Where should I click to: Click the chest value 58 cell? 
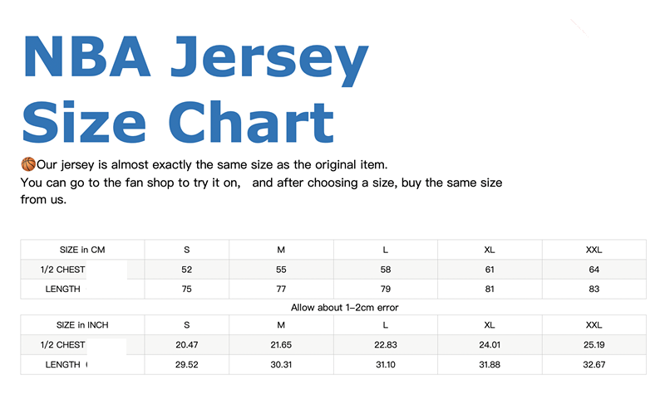[x=386, y=270]
